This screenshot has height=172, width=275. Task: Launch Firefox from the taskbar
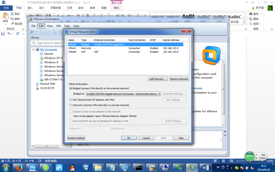pos(19,168)
